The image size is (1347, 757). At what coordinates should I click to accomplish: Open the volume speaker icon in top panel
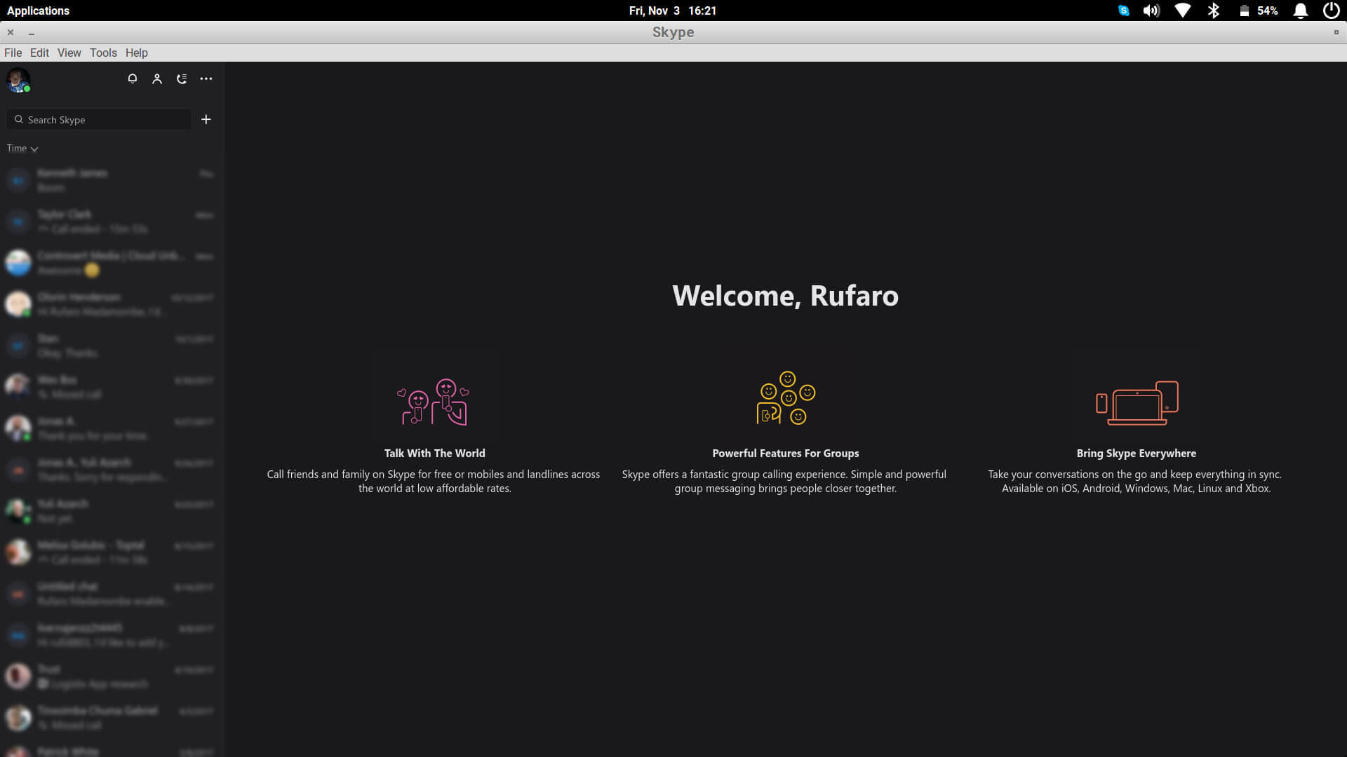[x=1151, y=11]
